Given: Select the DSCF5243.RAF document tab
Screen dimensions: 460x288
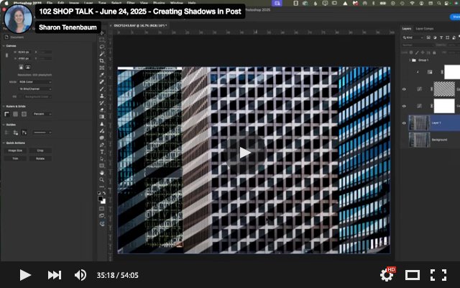Looking at the screenshot, I should 140,26.
